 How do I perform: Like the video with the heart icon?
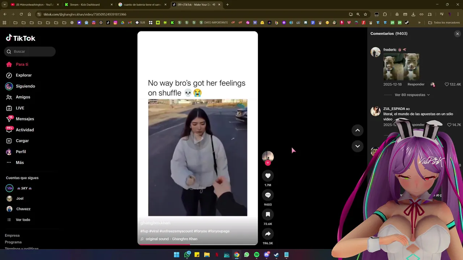(x=268, y=176)
